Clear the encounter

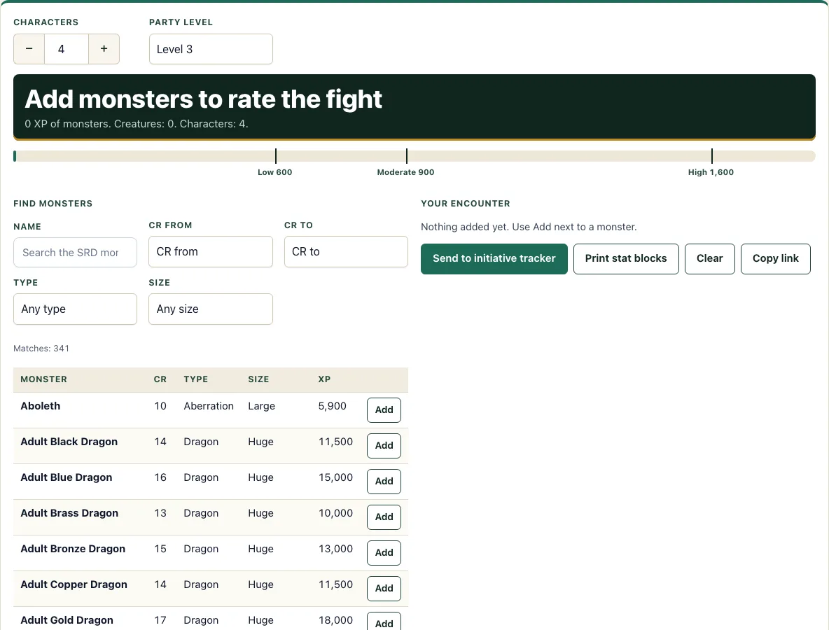[709, 259]
